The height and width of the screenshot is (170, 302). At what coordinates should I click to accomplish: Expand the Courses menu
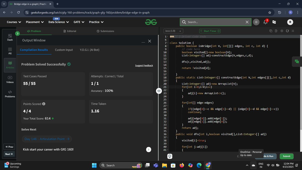pyautogui.click(x=14, y=22)
